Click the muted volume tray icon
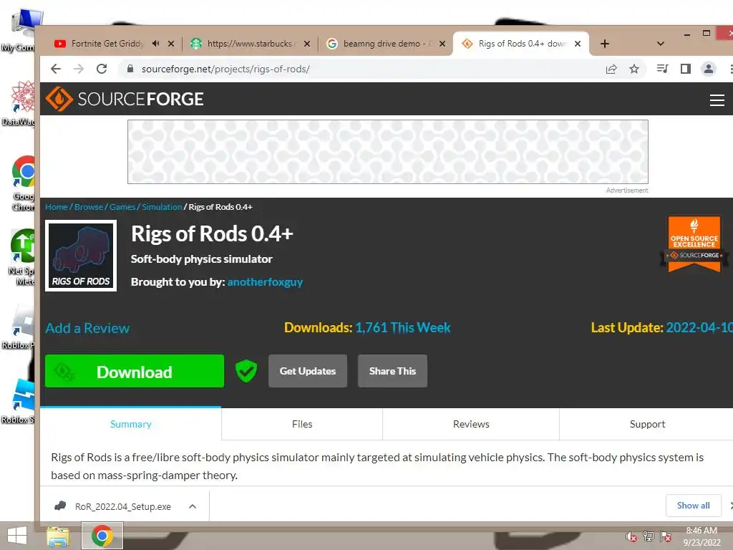This screenshot has height=550, width=733. (631, 537)
